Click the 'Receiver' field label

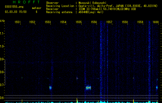click(x=52, y=9)
